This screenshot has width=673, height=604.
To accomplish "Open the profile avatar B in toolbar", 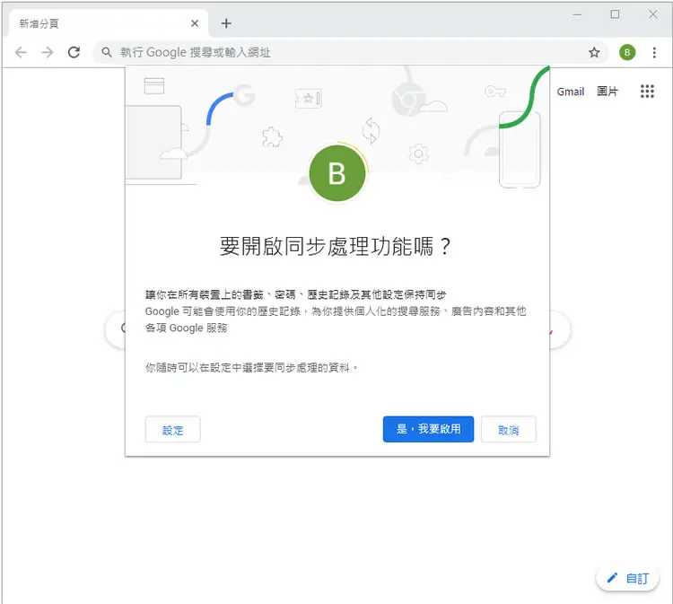I will [627, 52].
